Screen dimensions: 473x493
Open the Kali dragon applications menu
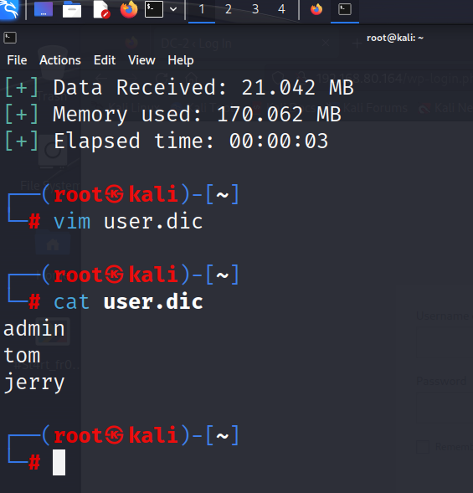coord(9,9)
